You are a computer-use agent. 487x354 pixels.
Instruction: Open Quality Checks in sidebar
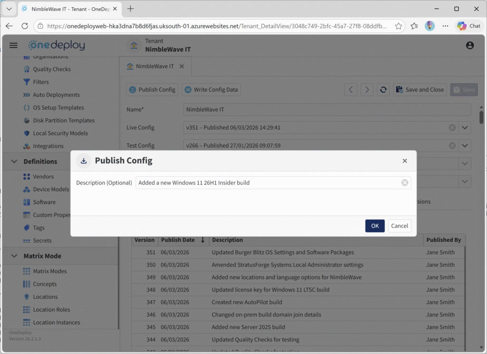pyautogui.click(x=51, y=69)
